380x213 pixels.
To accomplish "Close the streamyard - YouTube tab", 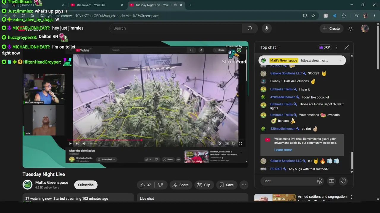I will [122, 5].
